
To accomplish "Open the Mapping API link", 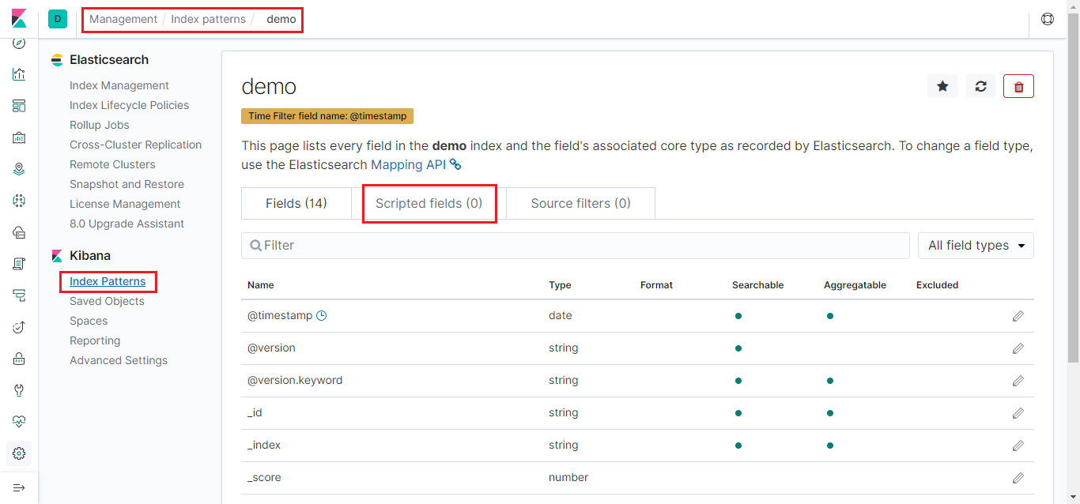I will coord(408,164).
